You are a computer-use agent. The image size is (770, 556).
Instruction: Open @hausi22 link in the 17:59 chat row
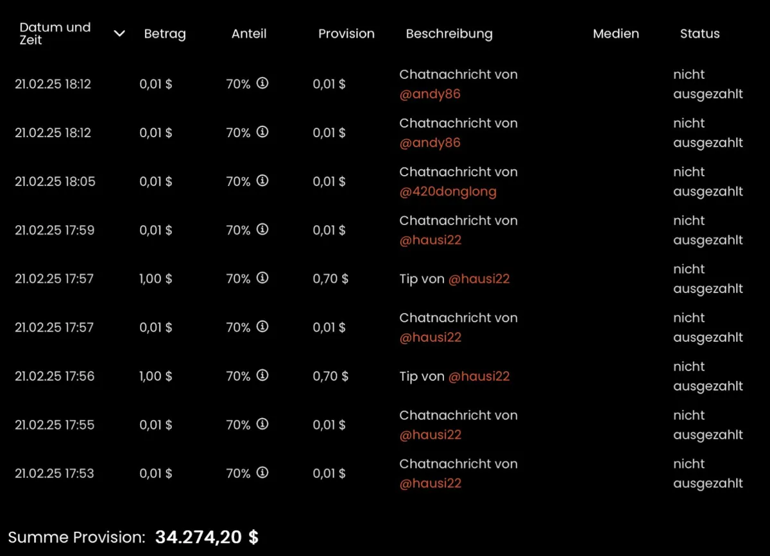point(431,240)
